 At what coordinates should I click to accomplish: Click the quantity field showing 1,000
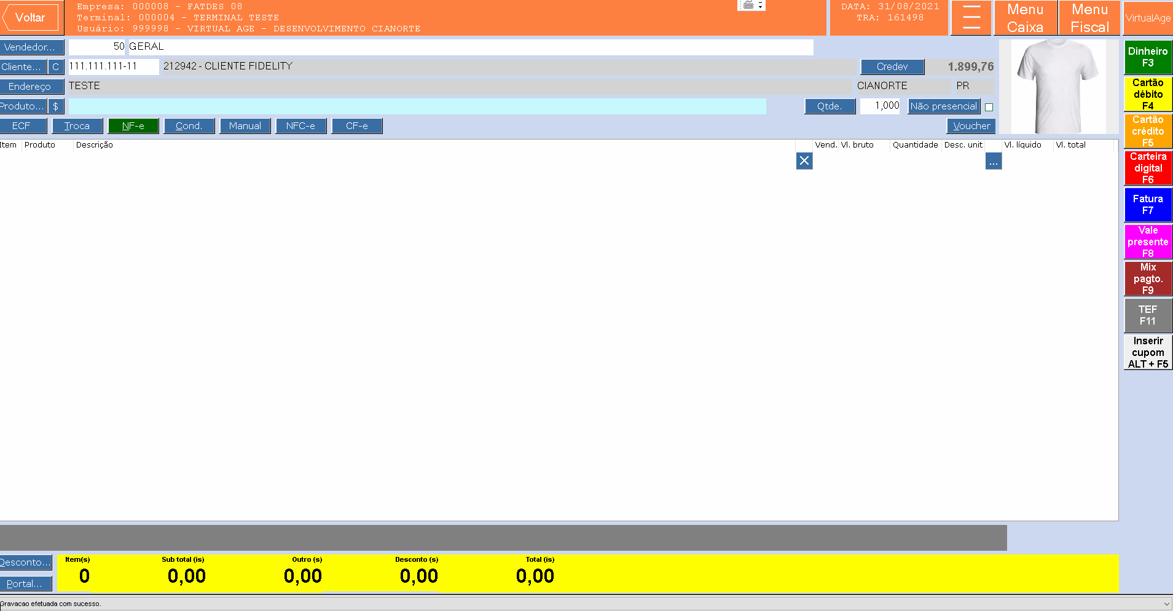[880, 106]
